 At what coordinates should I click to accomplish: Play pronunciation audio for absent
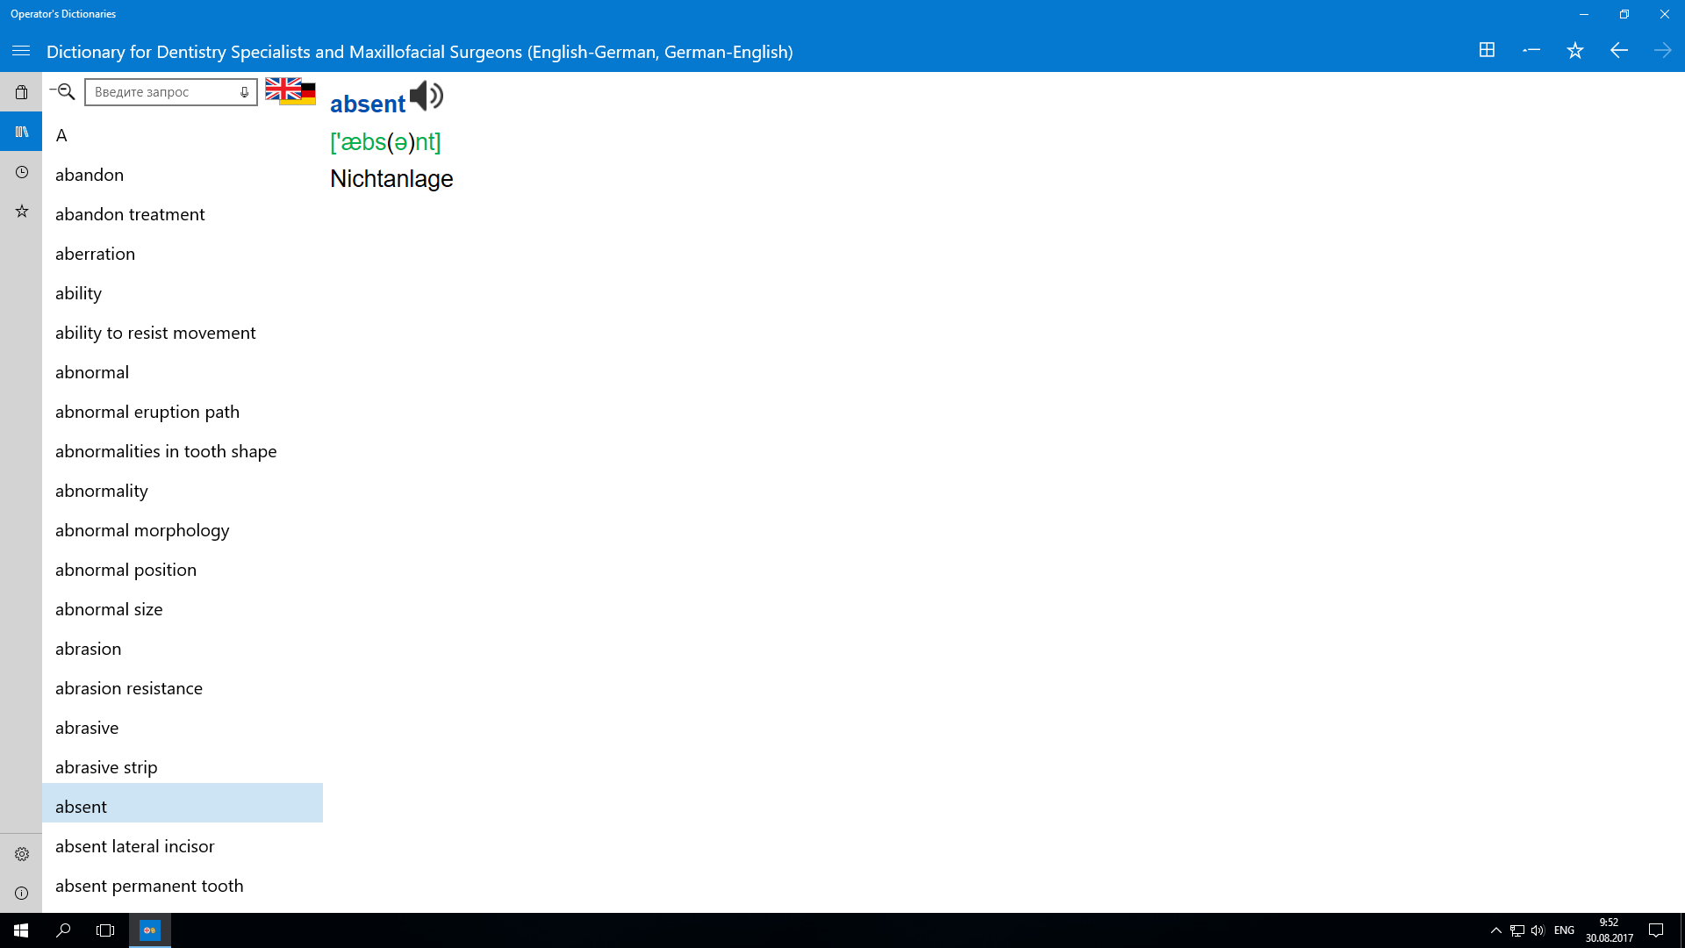tap(427, 96)
